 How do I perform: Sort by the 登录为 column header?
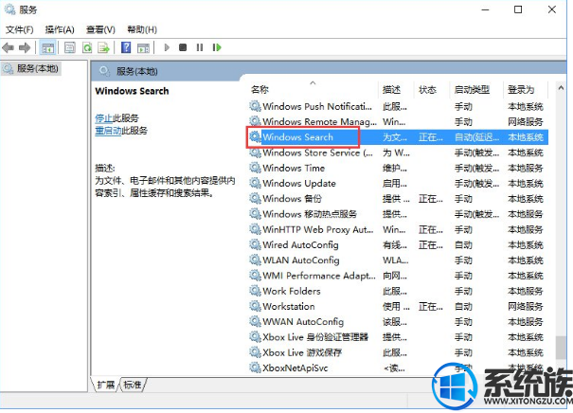521,90
